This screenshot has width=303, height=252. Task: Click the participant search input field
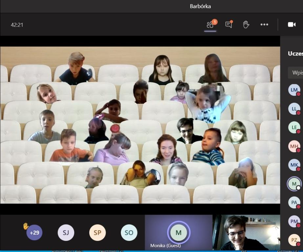295,73
